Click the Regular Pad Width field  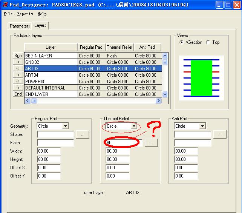pyautogui.click(x=49, y=151)
